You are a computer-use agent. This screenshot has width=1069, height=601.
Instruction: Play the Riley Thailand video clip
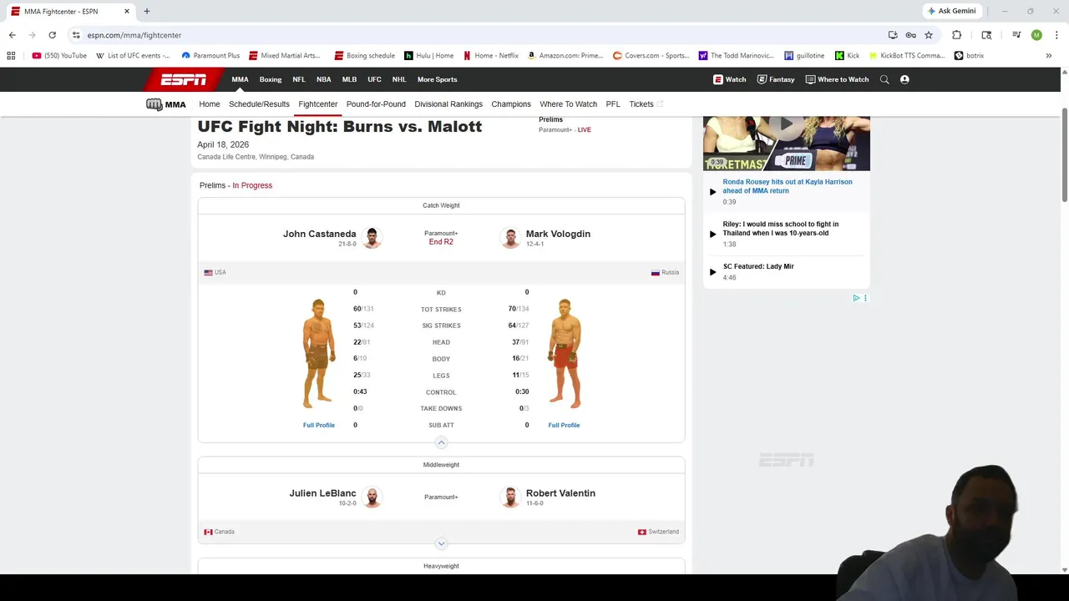point(712,234)
